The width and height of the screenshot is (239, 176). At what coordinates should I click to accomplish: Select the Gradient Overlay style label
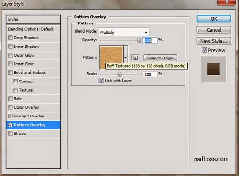click(29, 116)
